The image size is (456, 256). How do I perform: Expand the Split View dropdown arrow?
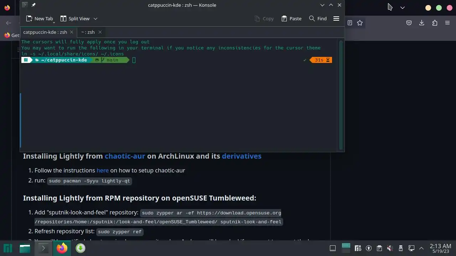pyautogui.click(x=95, y=18)
